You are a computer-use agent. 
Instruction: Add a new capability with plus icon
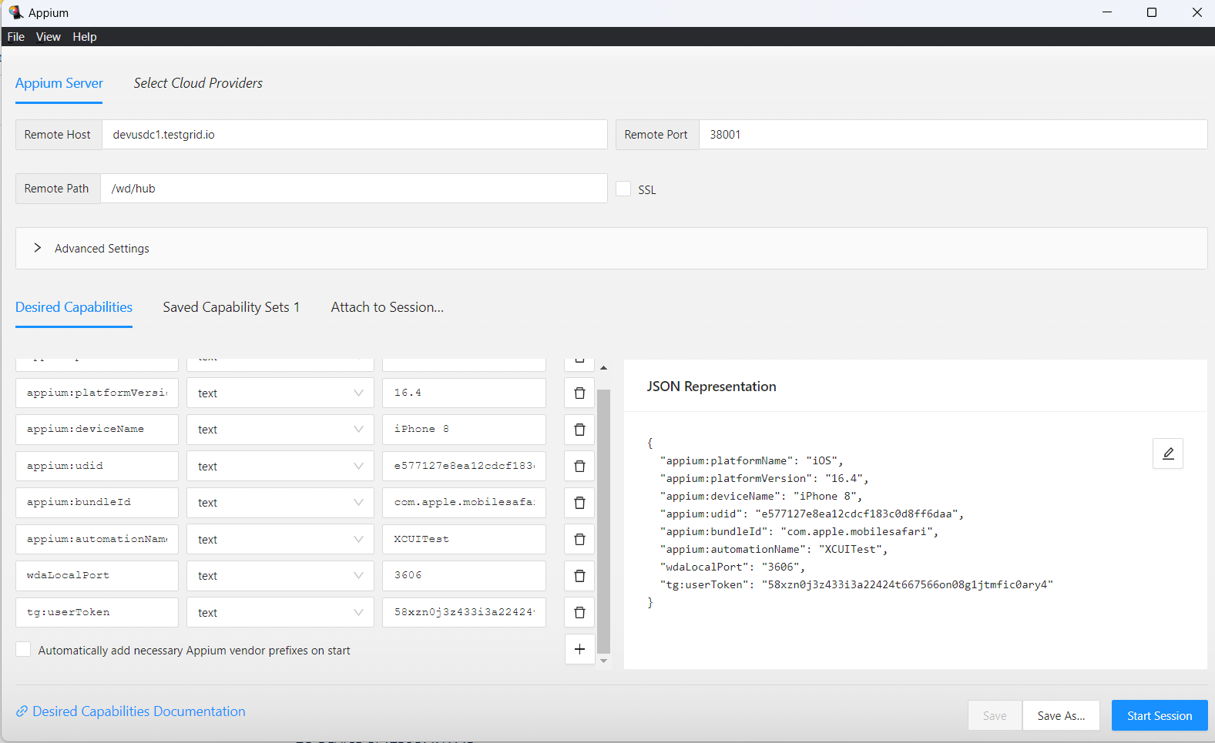tap(579, 649)
